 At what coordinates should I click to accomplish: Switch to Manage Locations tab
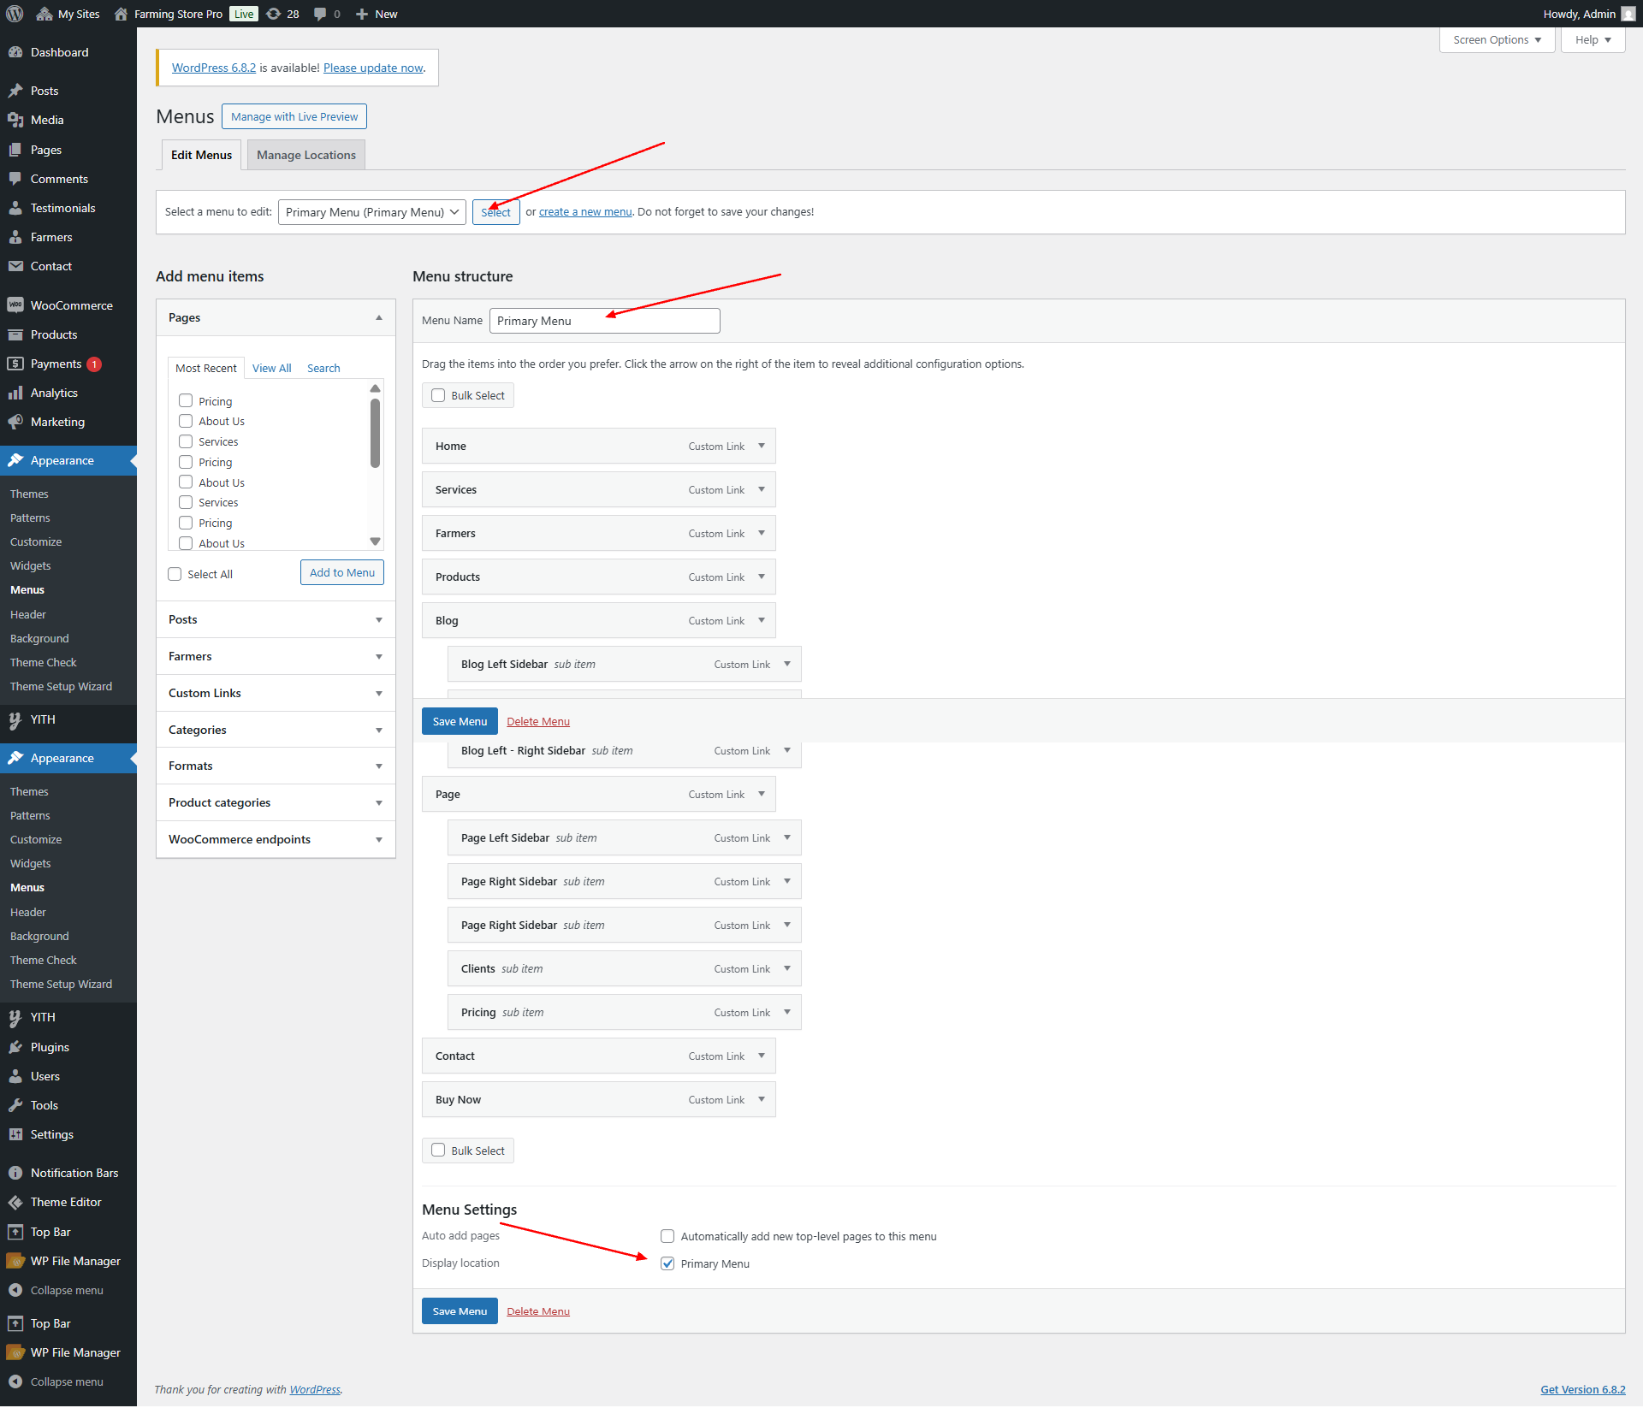click(x=306, y=155)
